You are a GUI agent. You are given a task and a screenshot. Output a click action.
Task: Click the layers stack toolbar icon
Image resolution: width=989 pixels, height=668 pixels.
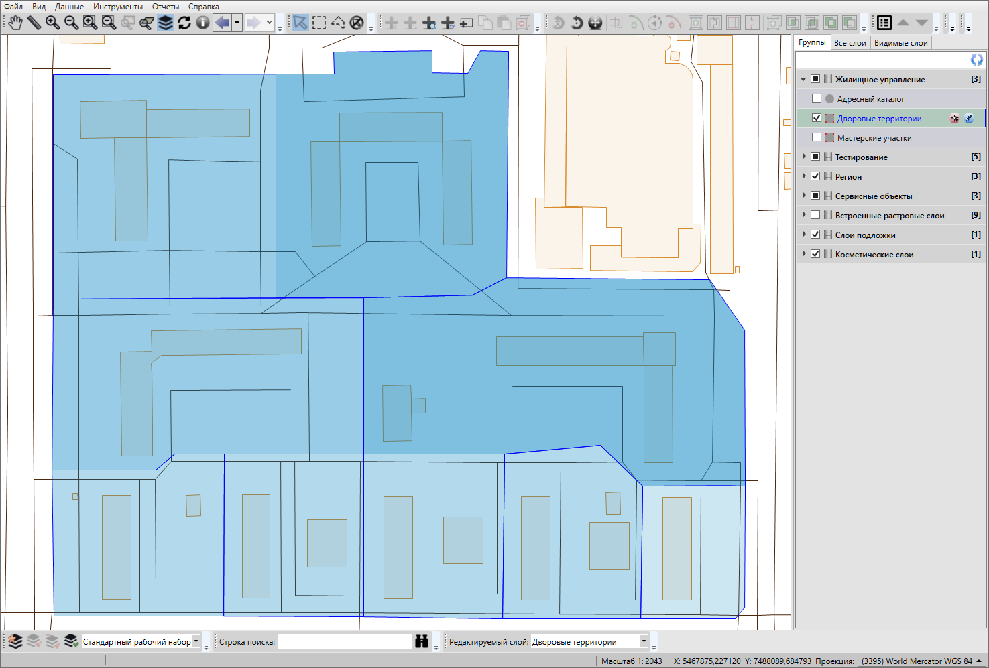coord(165,23)
